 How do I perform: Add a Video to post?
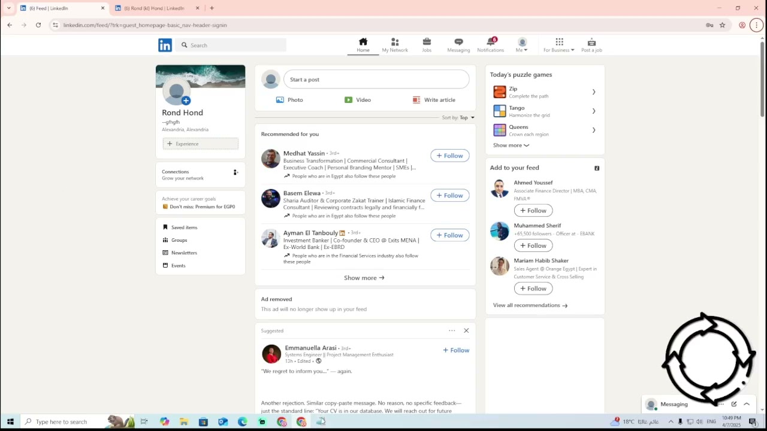(358, 100)
